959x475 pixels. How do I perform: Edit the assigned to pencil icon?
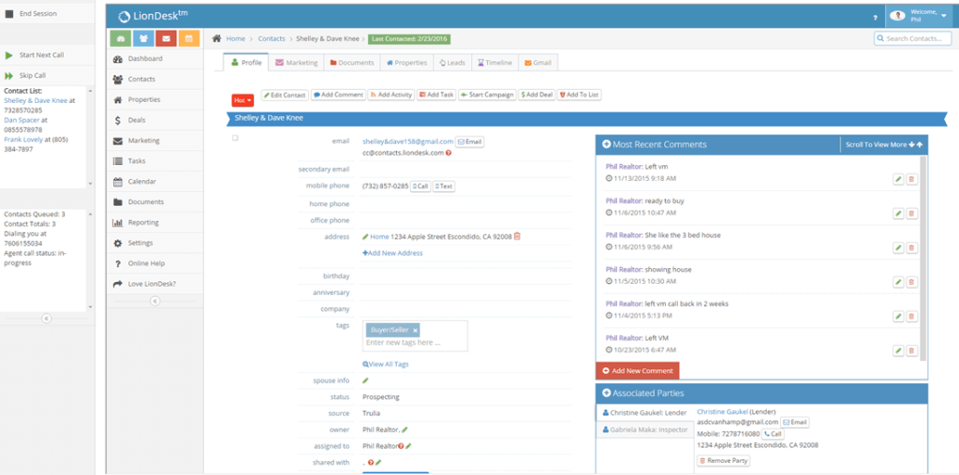[x=408, y=446]
